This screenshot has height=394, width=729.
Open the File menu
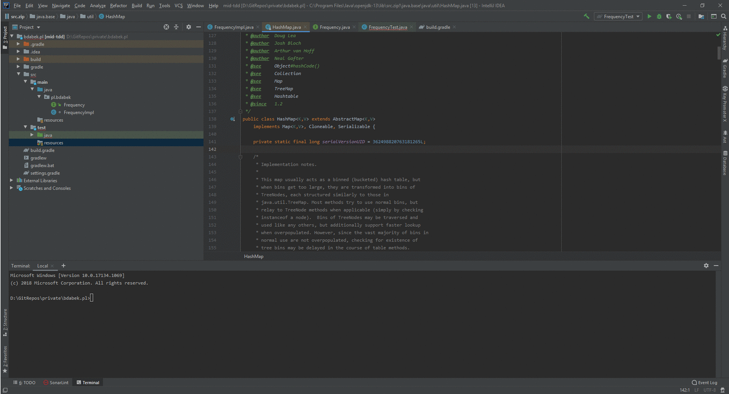coord(17,5)
